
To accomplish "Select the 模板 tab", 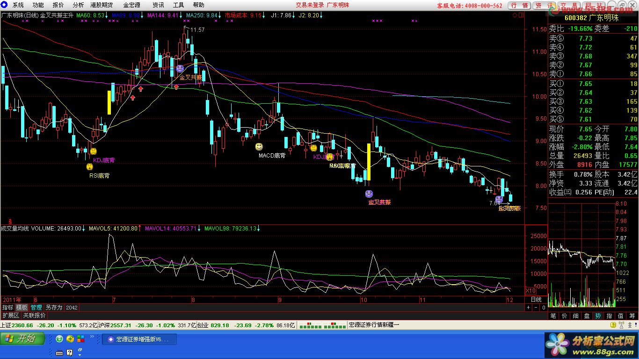I will tap(22, 308).
